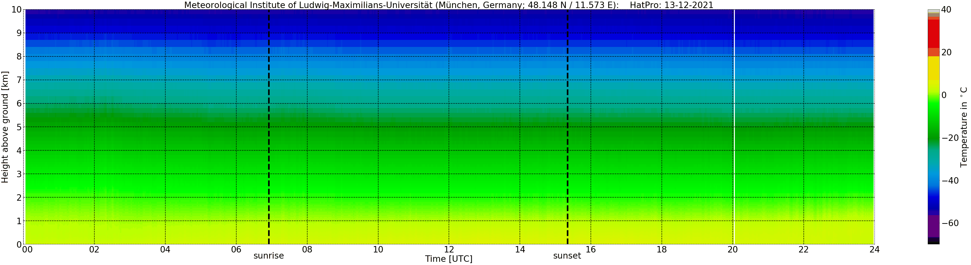The height and width of the screenshot is (265, 971).
Task: Click x-axis tick label '02'
Action: pos(94,250)
